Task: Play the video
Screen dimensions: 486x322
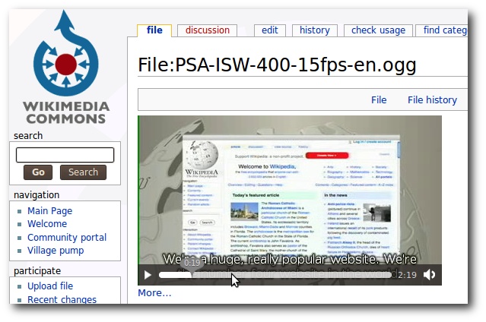Action: tap(148, 275)
